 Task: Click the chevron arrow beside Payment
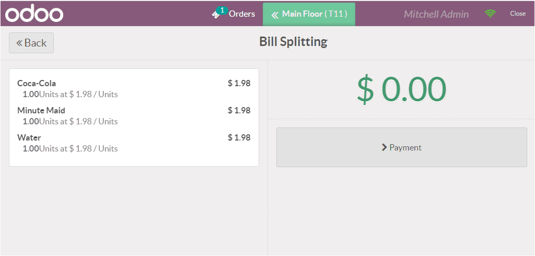tap(384, 147)
